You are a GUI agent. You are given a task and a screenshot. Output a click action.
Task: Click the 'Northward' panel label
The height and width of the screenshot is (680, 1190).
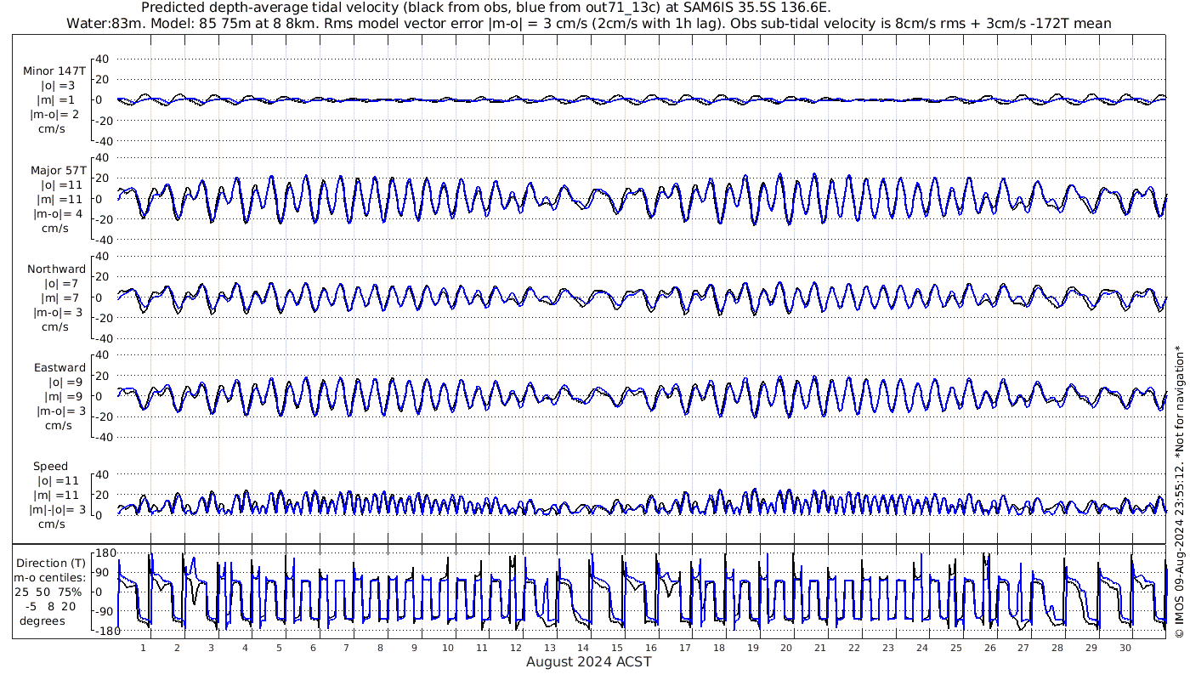(x=56, y=269)
